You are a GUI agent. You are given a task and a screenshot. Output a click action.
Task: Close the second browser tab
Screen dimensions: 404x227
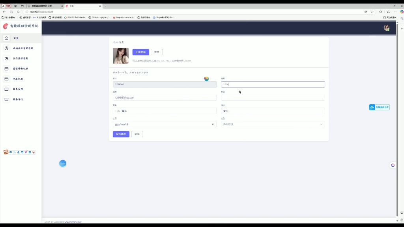(x=100, y=6)
